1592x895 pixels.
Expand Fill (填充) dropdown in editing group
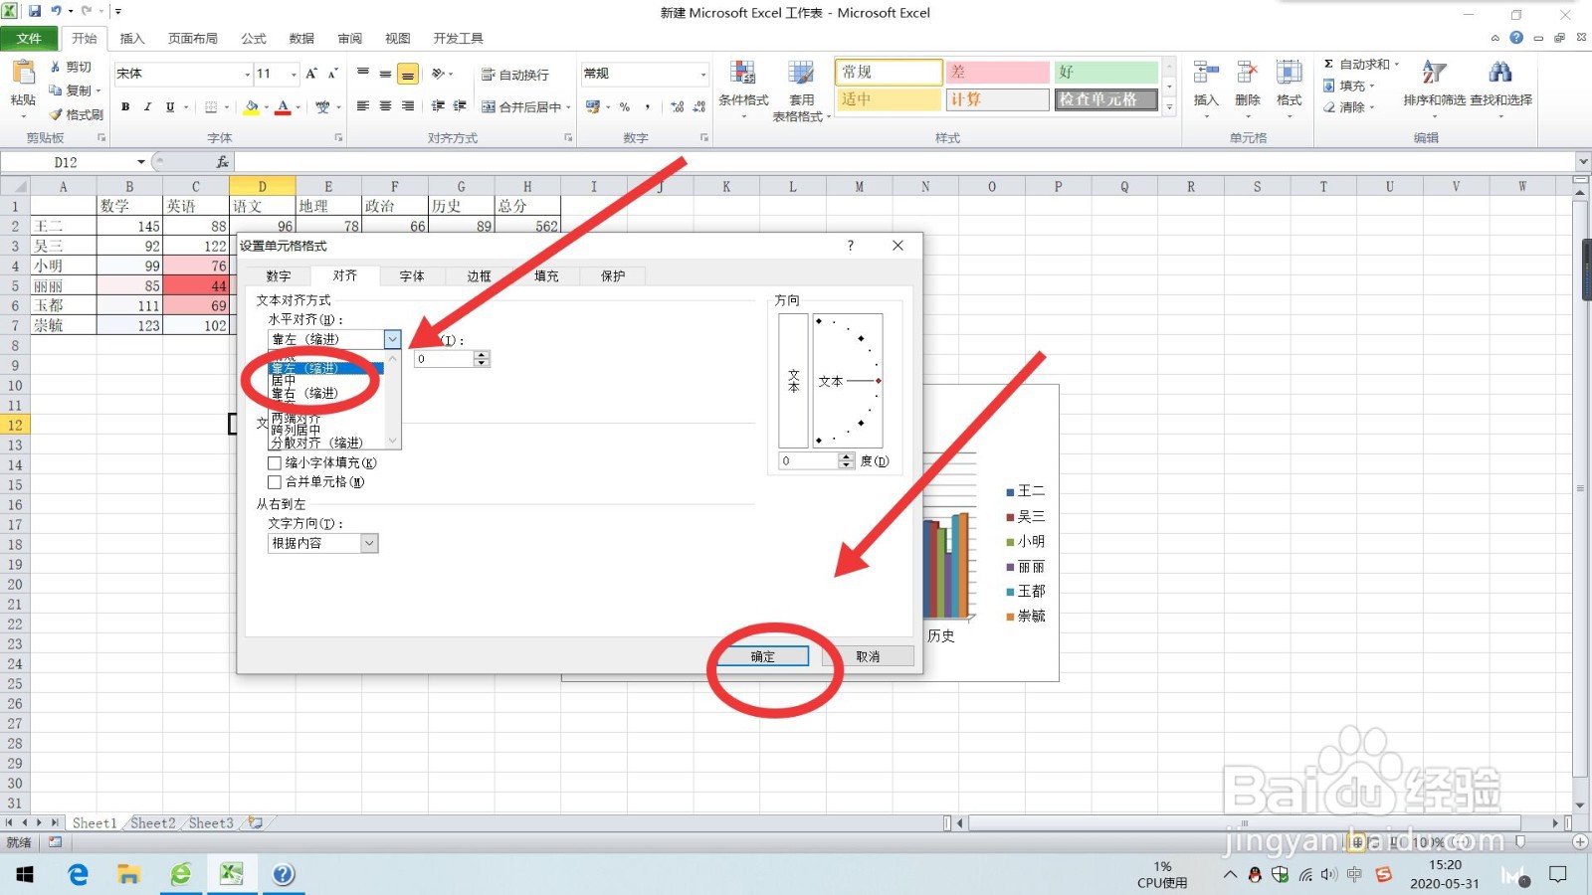[x=1372, y=86]
